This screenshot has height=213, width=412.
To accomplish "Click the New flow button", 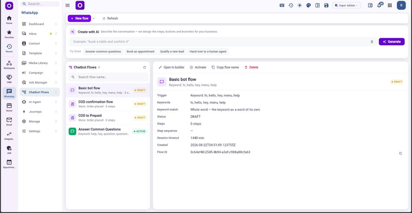I will point(79,18).
